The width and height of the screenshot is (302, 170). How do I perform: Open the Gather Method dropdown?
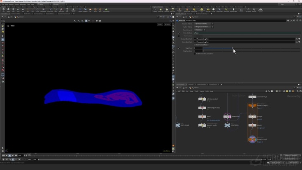(203, 27)
